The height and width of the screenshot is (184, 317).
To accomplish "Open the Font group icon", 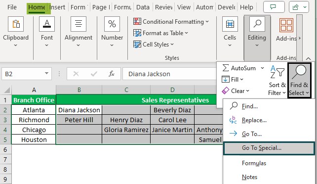I will point(47,24).
